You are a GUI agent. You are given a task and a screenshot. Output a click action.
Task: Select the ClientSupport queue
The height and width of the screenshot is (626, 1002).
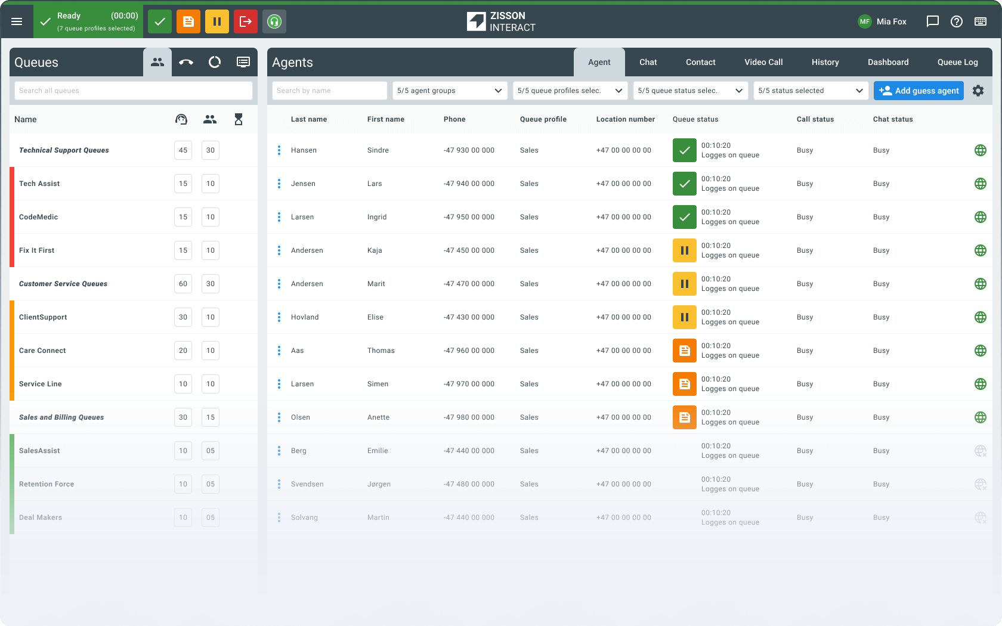(x=134, y=317)
